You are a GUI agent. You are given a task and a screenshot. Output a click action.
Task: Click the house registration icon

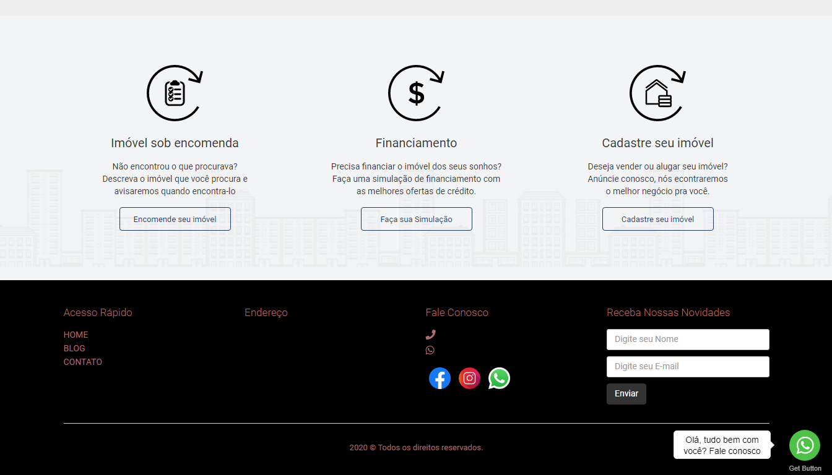tap(657, 93)
